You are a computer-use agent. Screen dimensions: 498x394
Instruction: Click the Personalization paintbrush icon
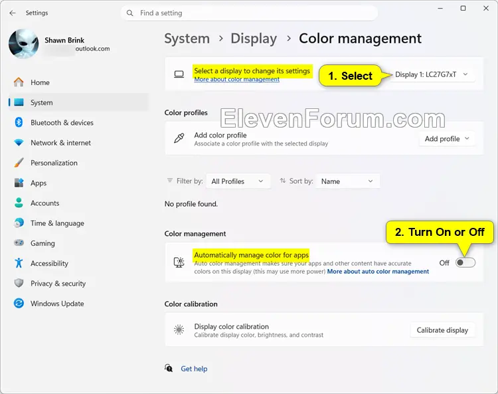pos(19,163)
